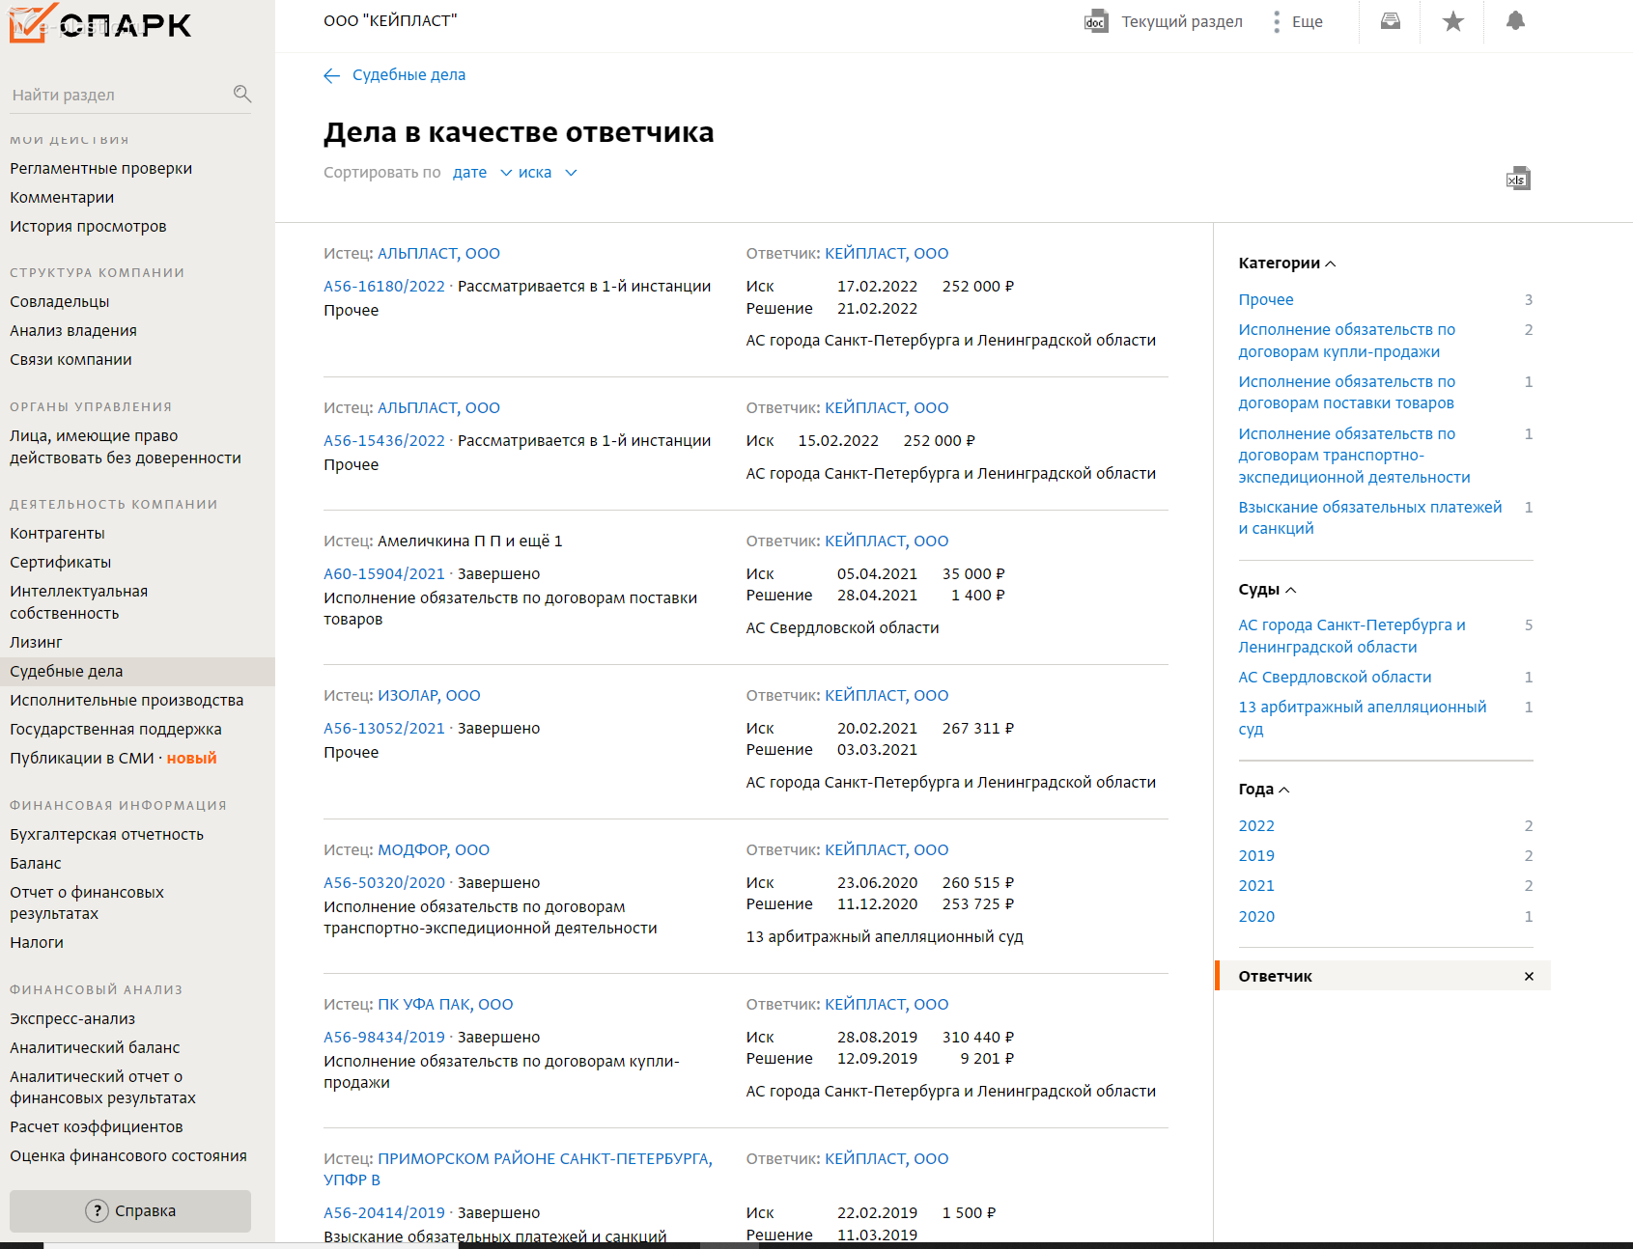The image size is (1633, 1249).
Task: Click the back arrow to Судебные дела
Action: coord(332,75)
